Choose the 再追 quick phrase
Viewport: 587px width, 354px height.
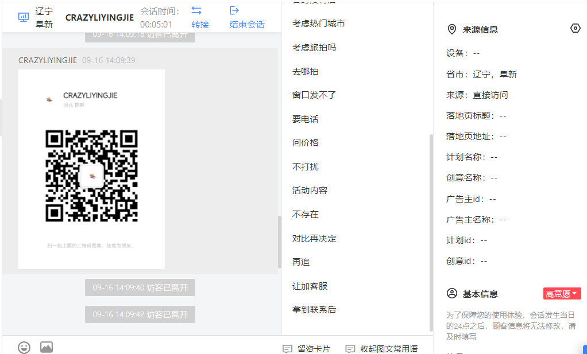coord(300,262)
